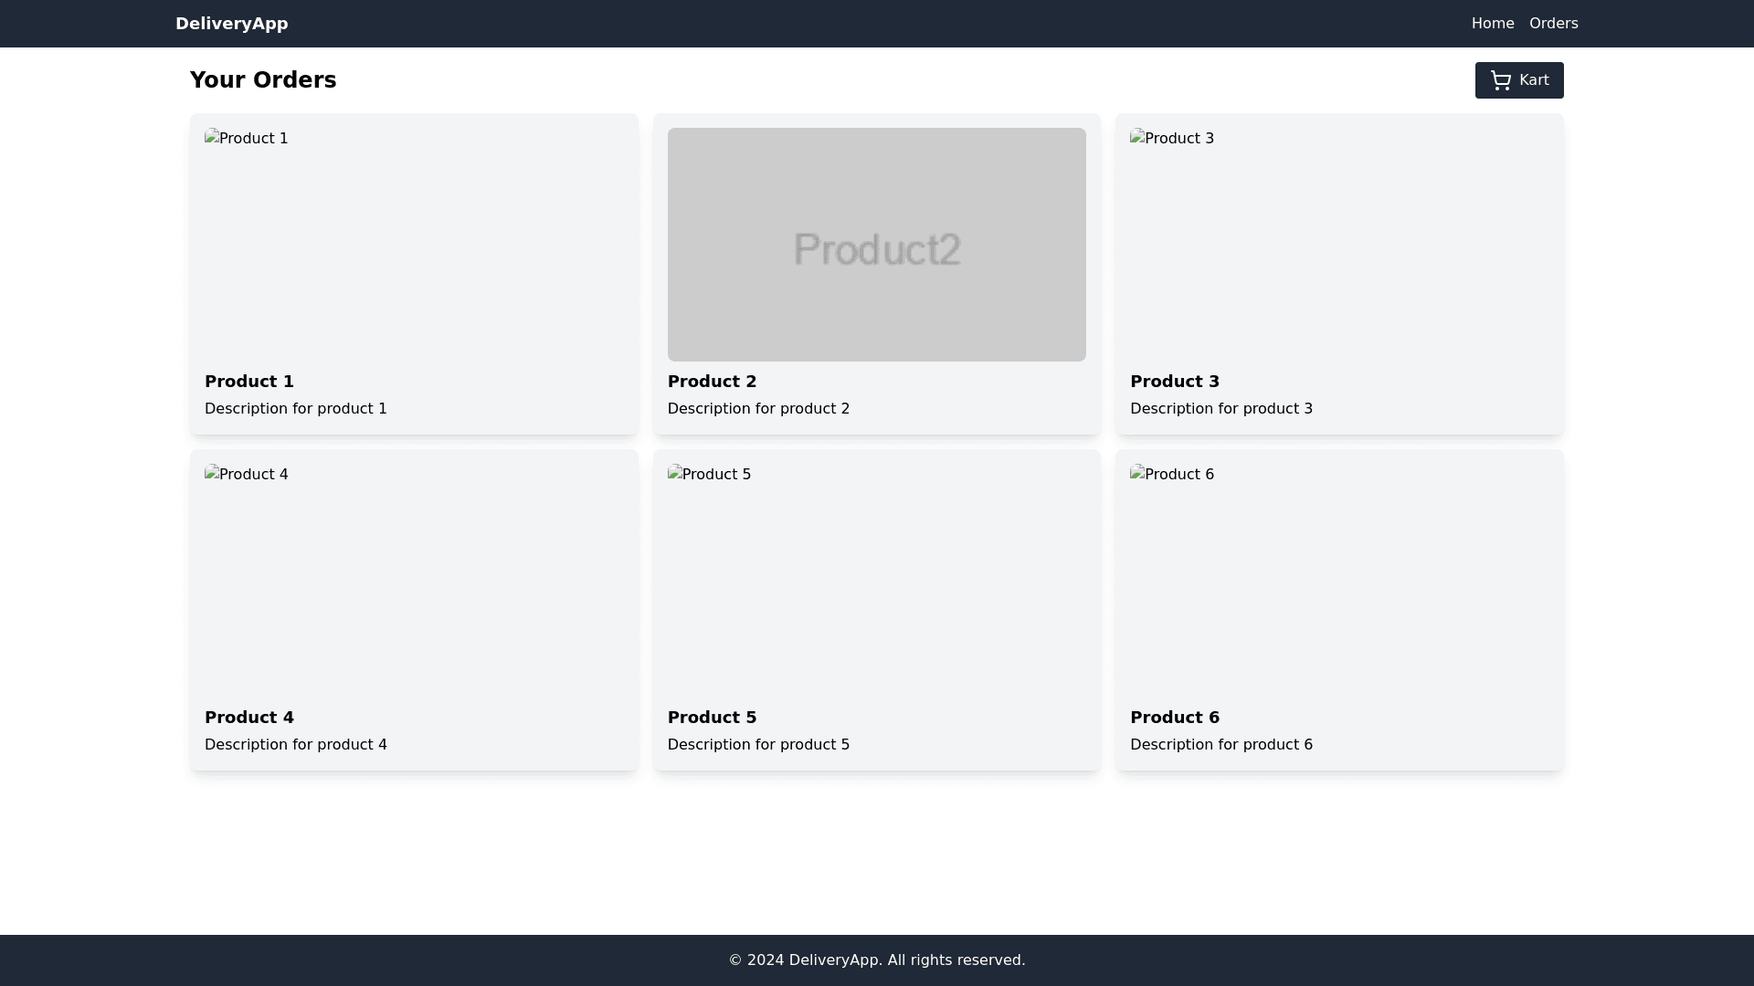Click the Product 2 image thumbnail
The image size is (1754, 986).
[x=876, y=245]
